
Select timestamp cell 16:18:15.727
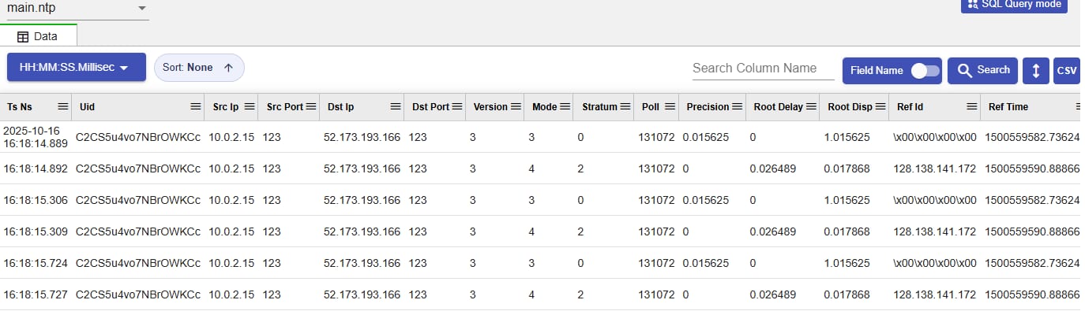coord(36,294)
